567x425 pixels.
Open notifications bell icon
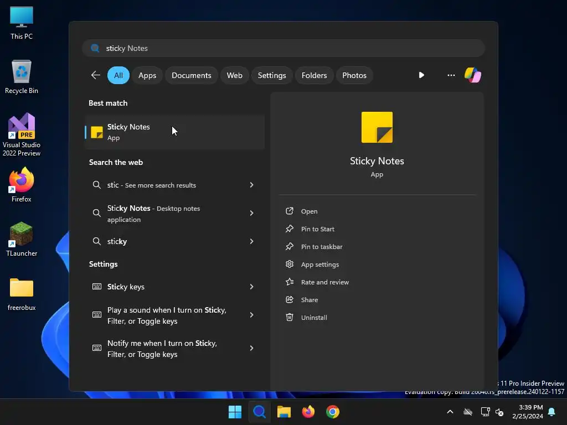point(551,412)
